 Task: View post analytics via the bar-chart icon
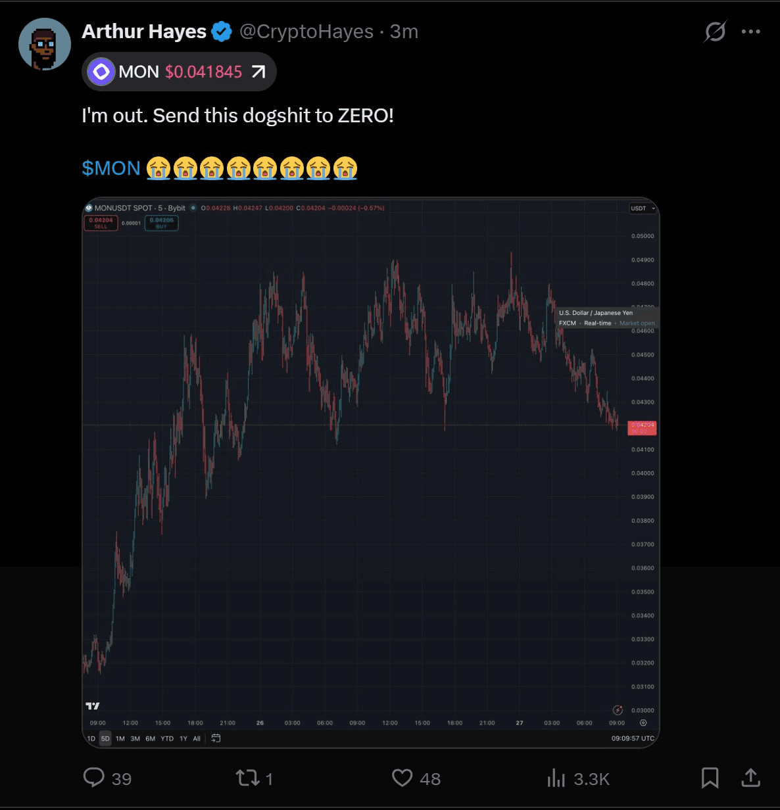coord(556,778)
